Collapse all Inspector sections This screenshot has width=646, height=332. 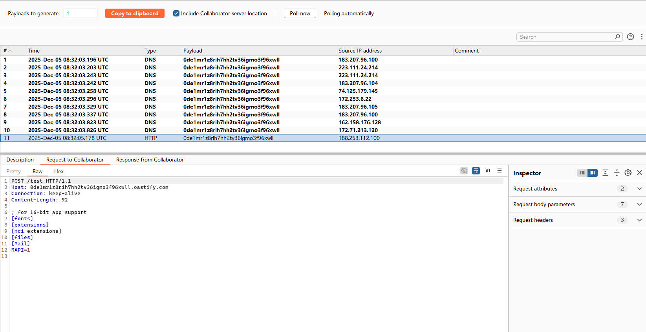point(617,173)
